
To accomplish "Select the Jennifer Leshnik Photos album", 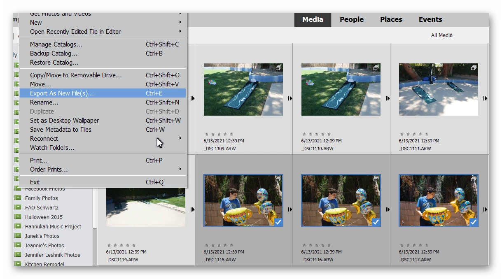I will 52,255.
